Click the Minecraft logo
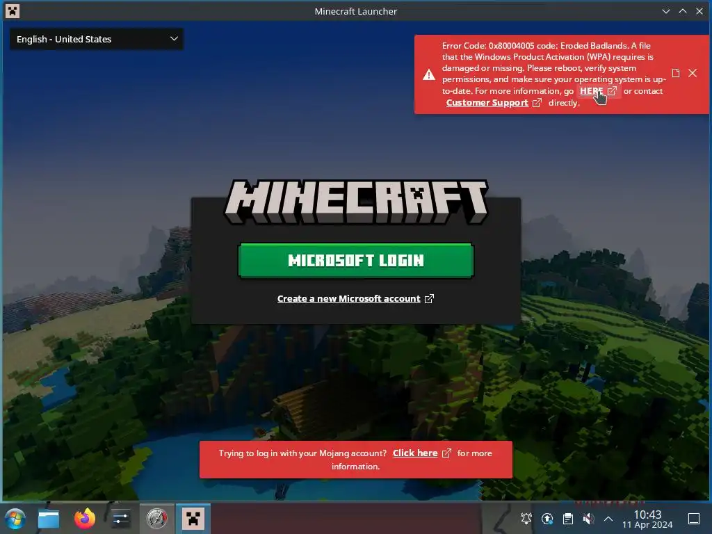Image resolution: width=712 pixels, height=534 pixels. [356, 202]
